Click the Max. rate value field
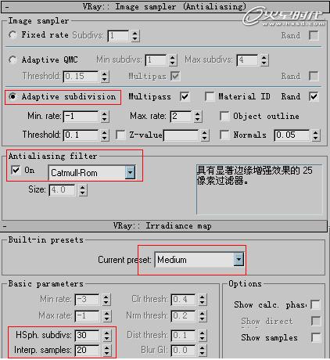Viewport: 330px width, 360px height. [x=181, y=117]
